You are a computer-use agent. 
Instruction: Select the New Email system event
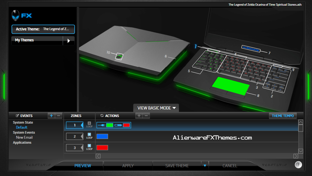24,137
